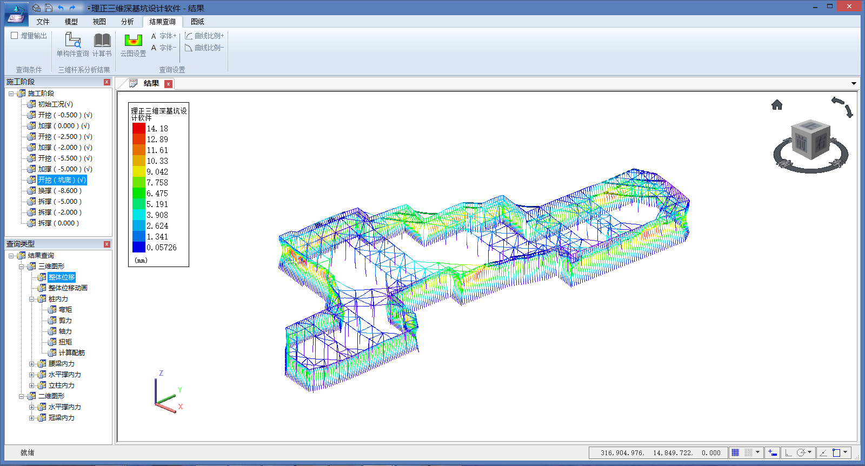The image size is (865, 466).
Task: Open the grid options dropdown arrow in status bar
Action: click(757, 452)
